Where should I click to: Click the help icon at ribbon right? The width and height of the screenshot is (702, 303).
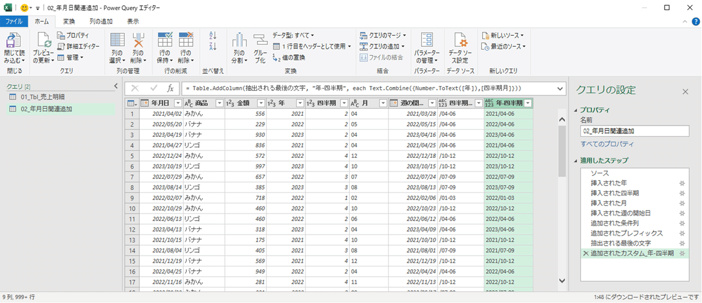(695, 21)
